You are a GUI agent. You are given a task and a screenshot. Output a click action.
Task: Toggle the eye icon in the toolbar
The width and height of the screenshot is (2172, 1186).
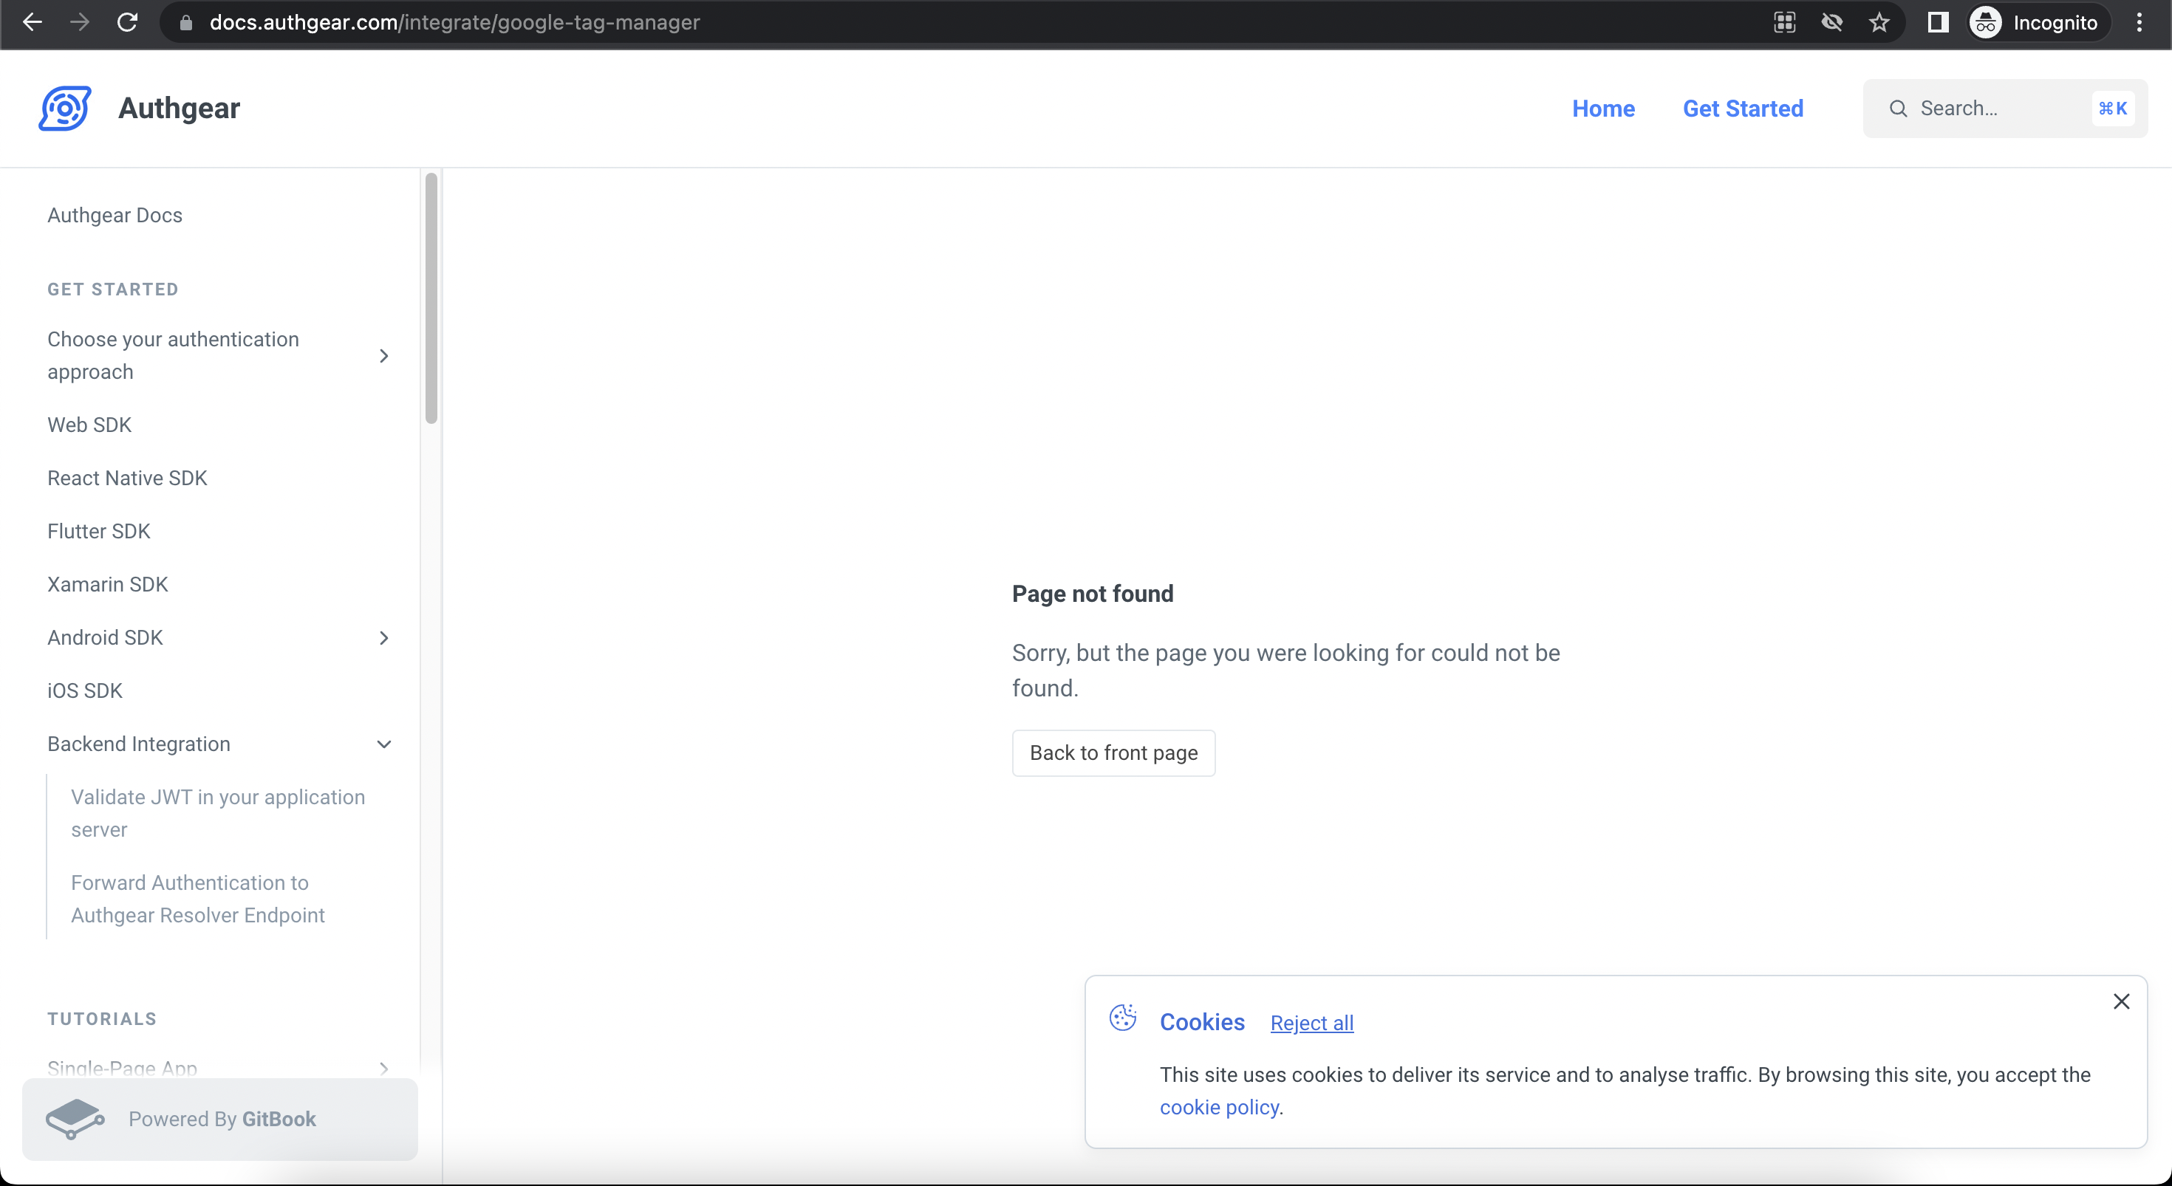point(1832,22)
